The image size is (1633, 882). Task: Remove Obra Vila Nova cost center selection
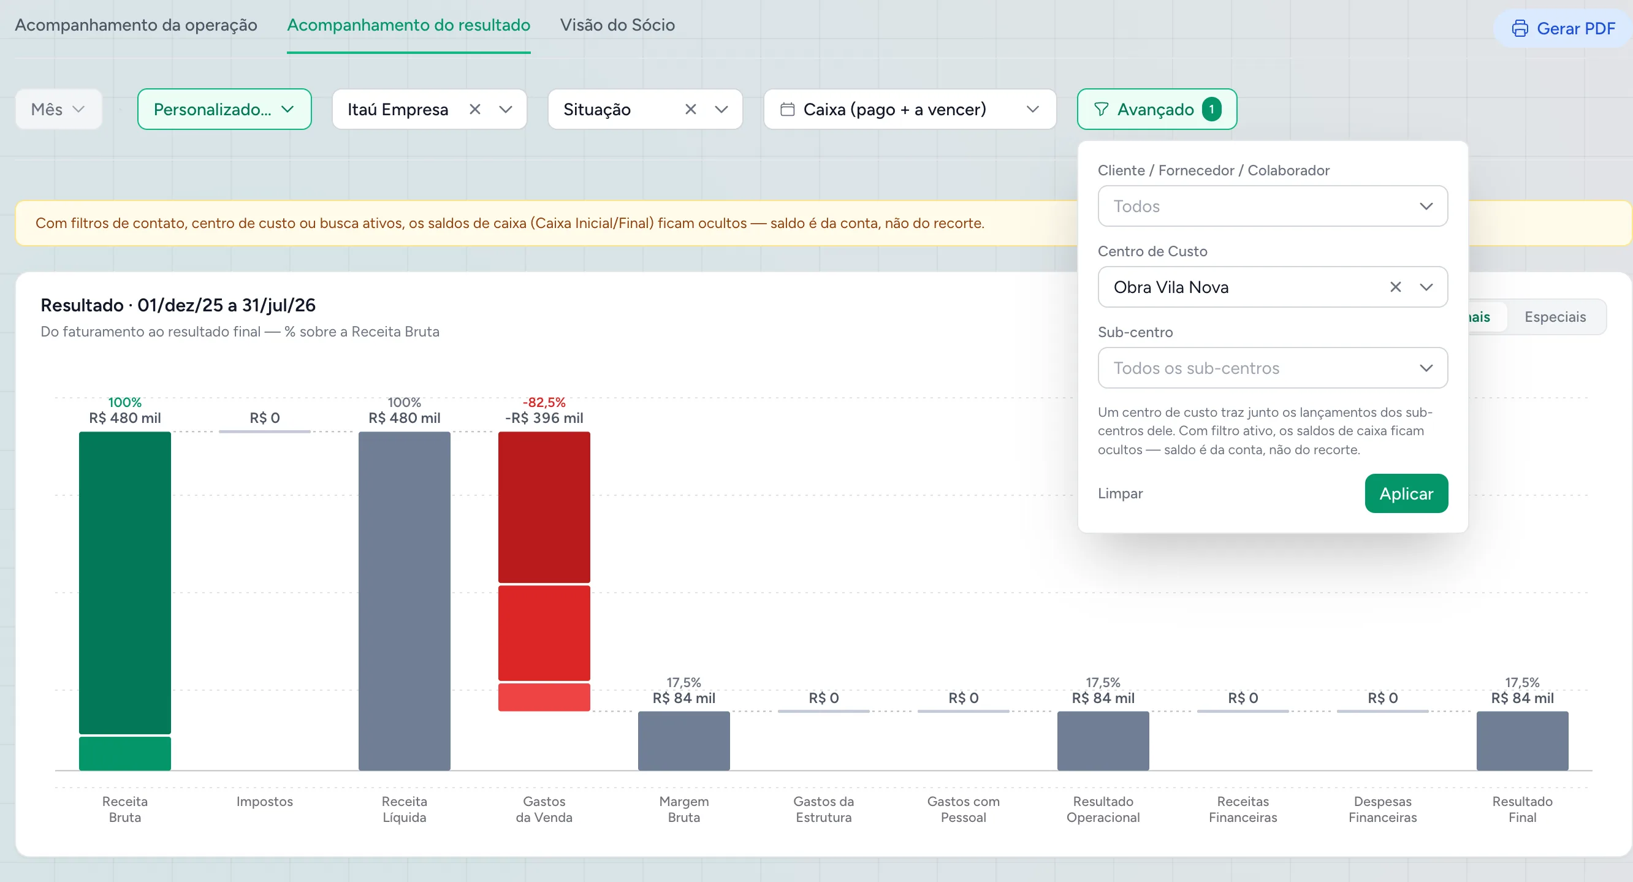(x=1395, y=287)
